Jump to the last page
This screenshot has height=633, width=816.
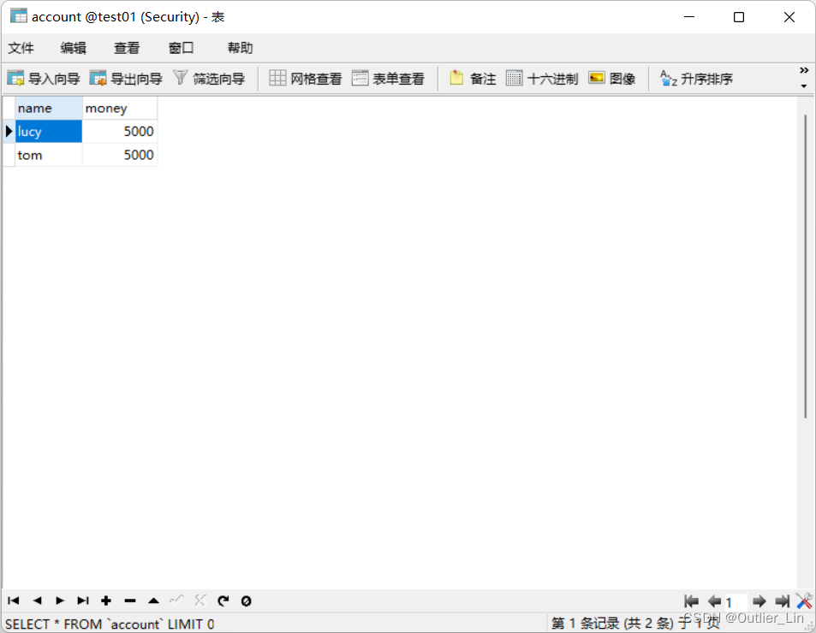click(x=782, y=601)
